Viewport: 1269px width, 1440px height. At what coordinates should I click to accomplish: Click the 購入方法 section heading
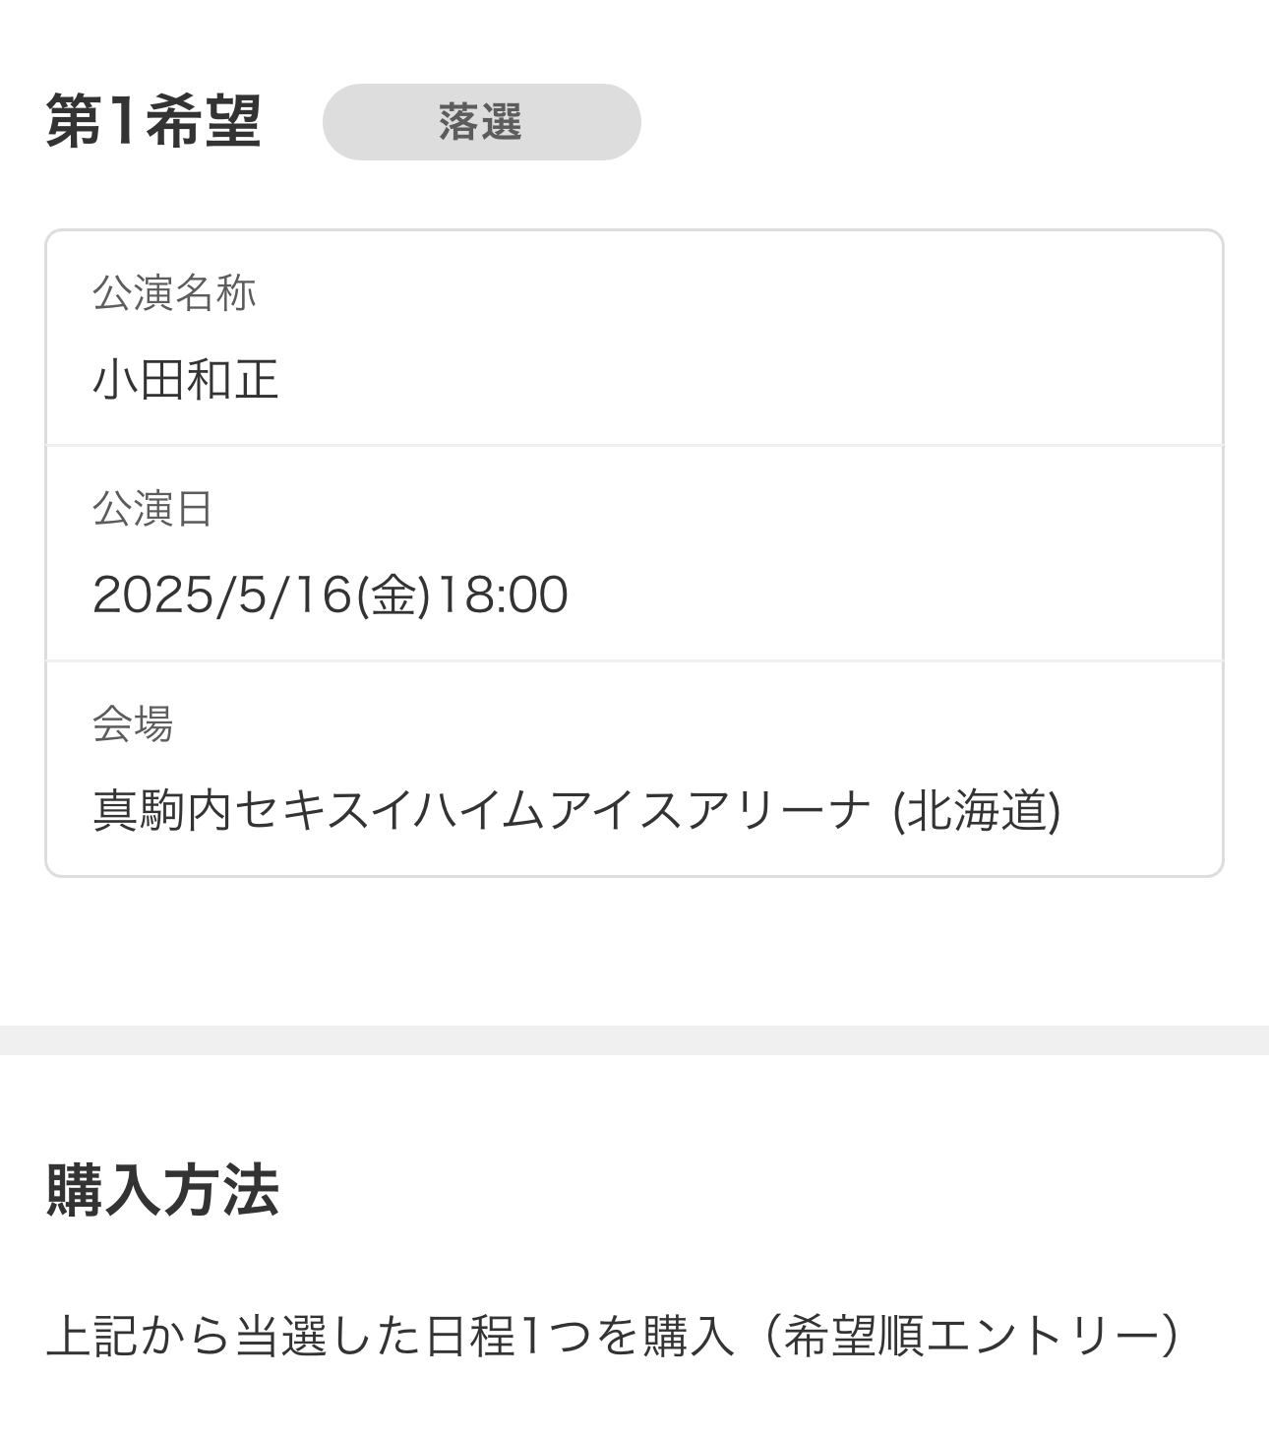(163, 1190)
